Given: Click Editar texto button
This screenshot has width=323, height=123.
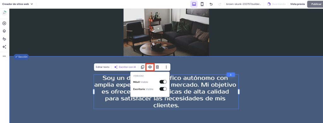Looking at the screenshot, I should pyautogui.click(x=103, y=67).
